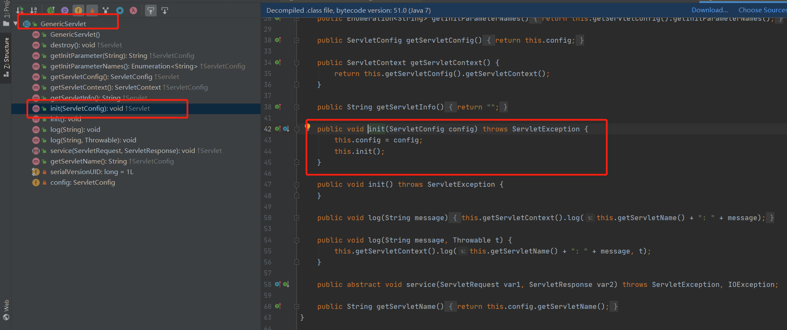Select log(String, Throwable): void in tree
Screen dimensions: 787x330
(93, 140)
